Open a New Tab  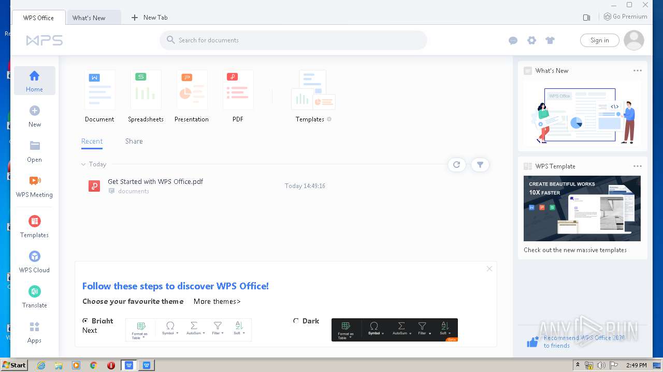(149, 18)
